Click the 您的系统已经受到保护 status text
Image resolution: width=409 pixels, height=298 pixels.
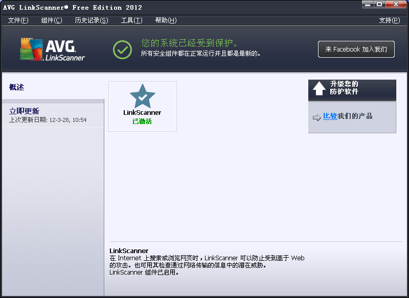[x=189, y=43]
